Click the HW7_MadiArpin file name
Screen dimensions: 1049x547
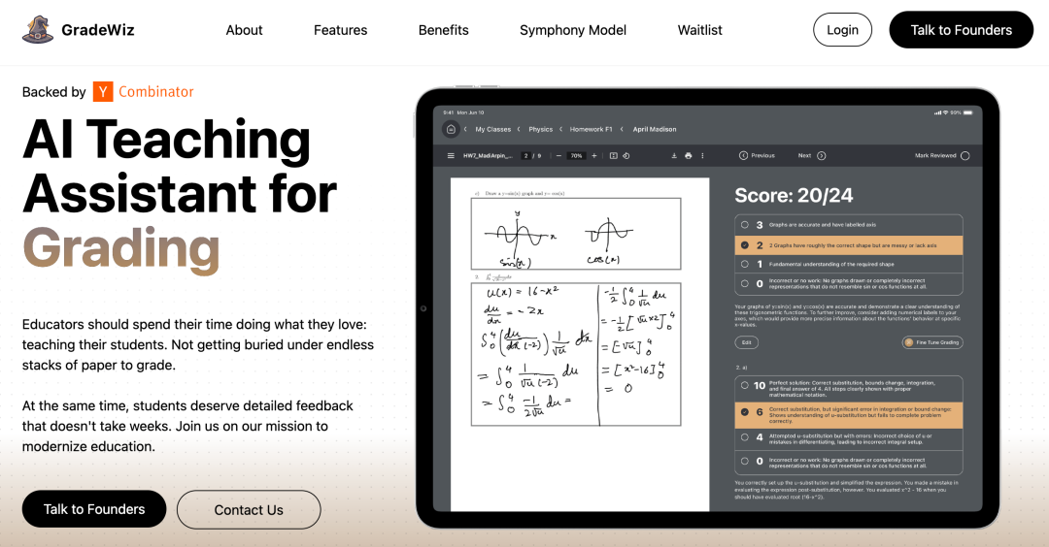click(x=488, y=155)
